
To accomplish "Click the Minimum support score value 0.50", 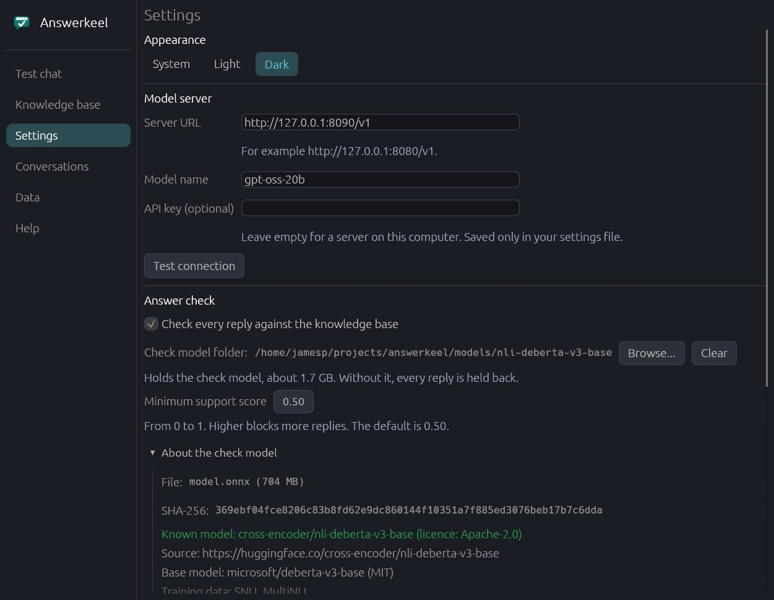I will click(293, 402).
